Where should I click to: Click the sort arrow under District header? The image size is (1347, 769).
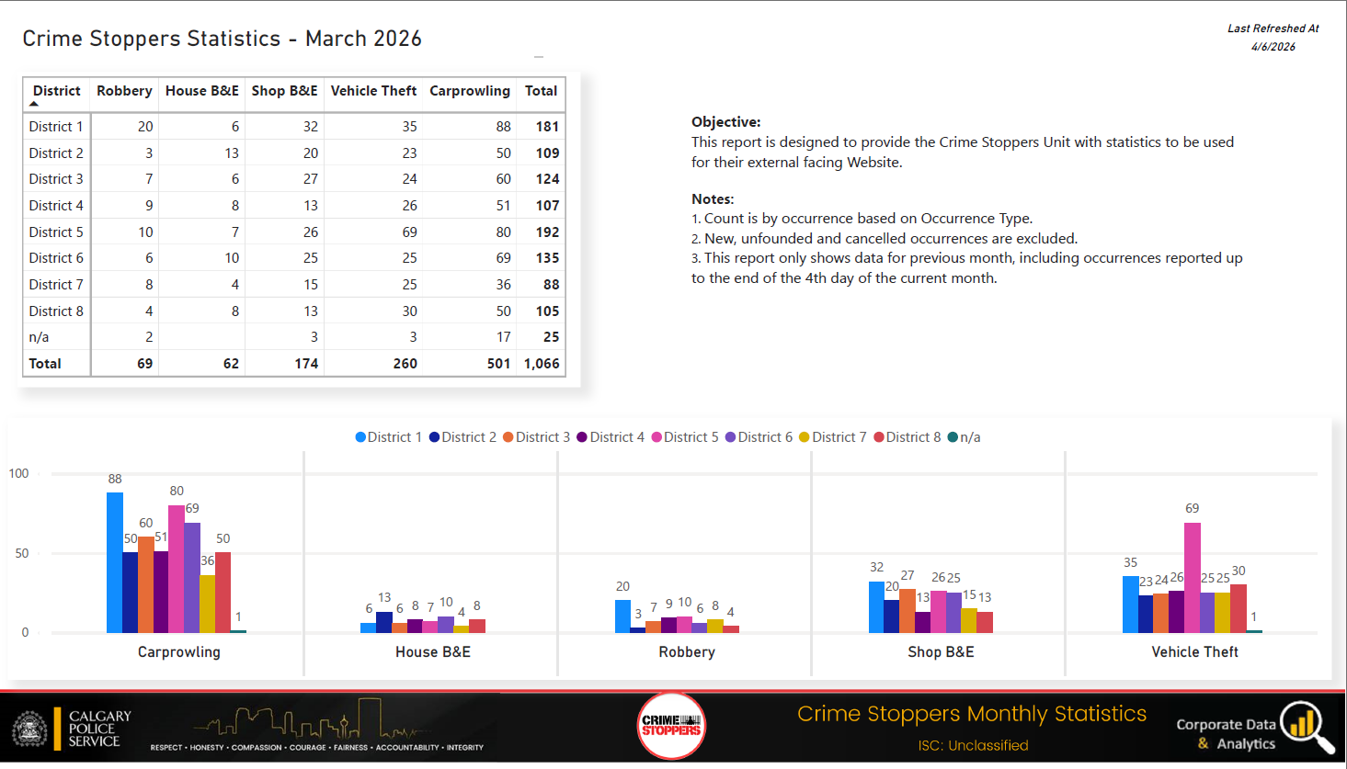(x=34, y=104)
